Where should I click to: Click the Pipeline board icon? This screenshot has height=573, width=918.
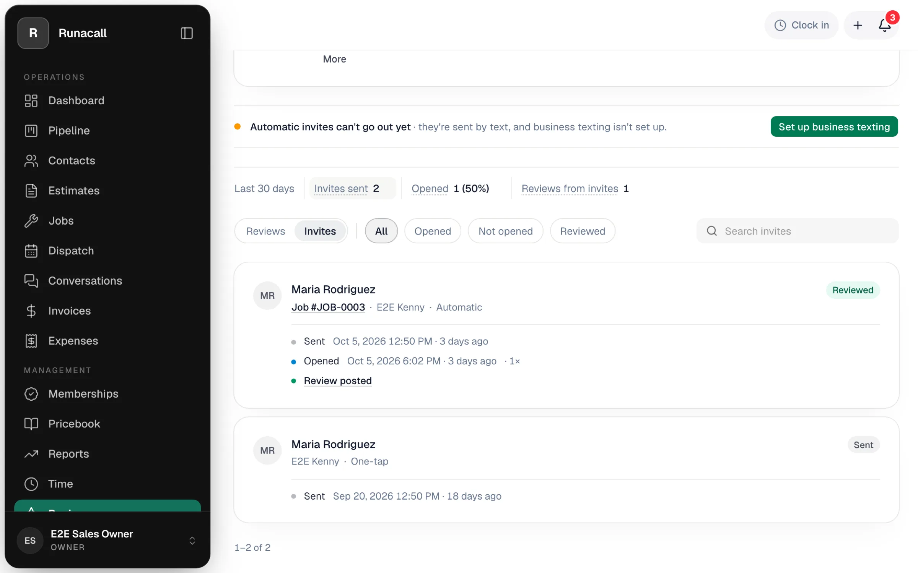31,131
